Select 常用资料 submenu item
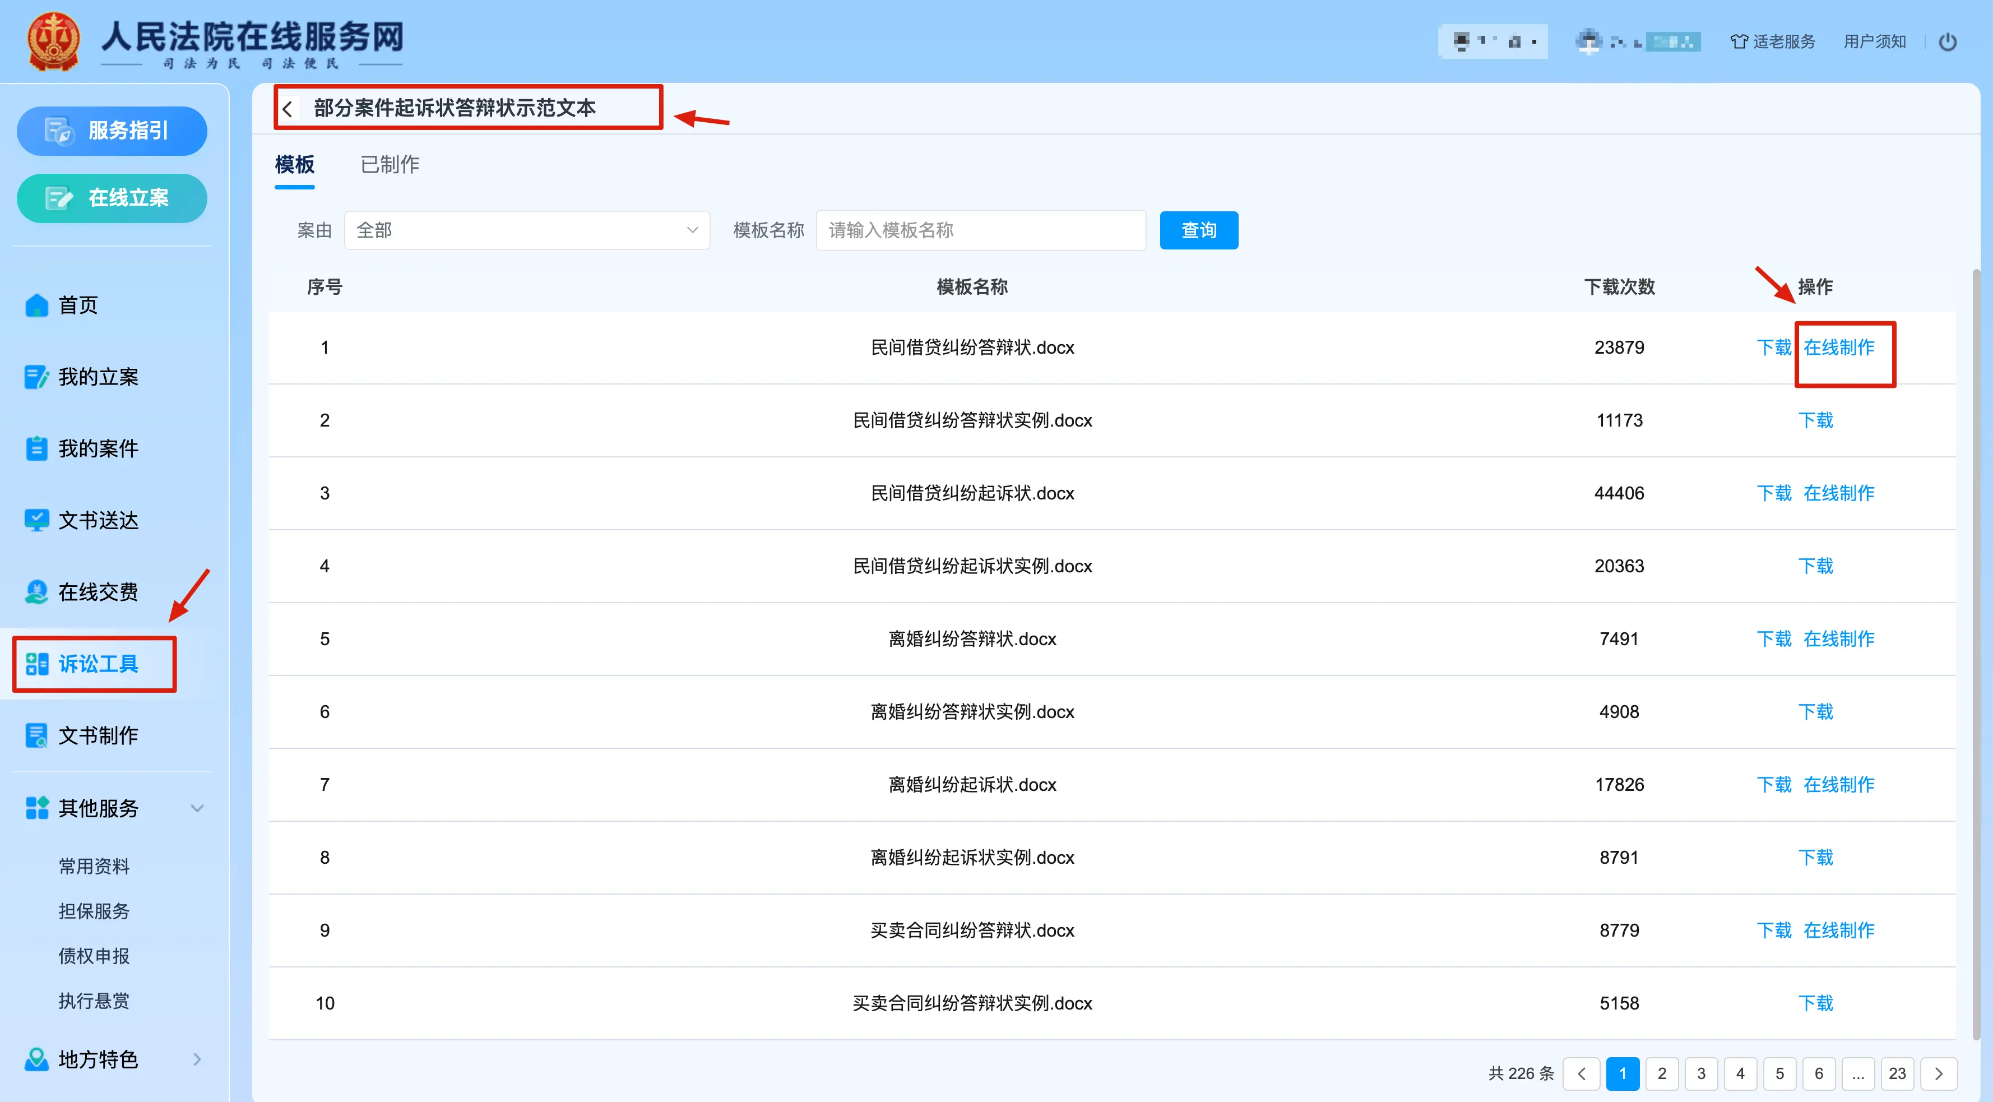Screen dimensions: 1993x1102 [94, 866]
